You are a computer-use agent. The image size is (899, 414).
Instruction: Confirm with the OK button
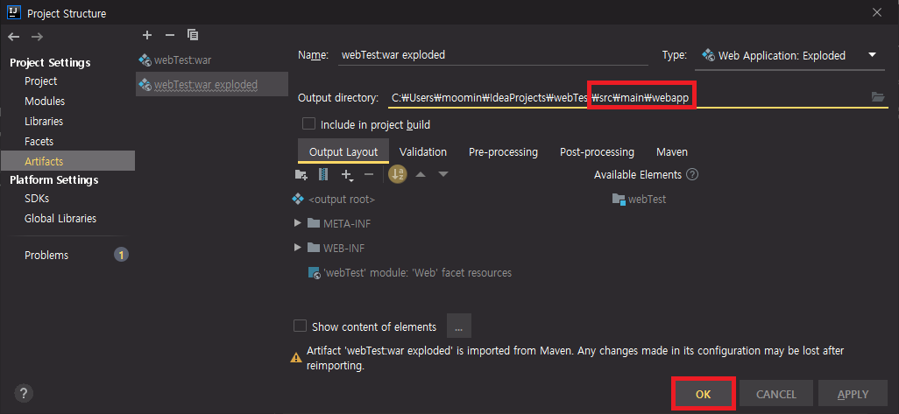703,393
